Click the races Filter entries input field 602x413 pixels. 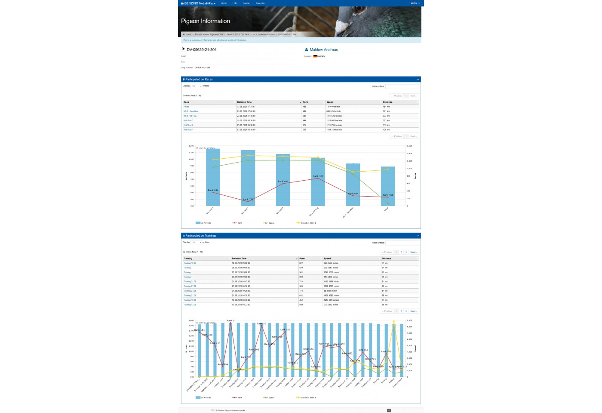402,86
